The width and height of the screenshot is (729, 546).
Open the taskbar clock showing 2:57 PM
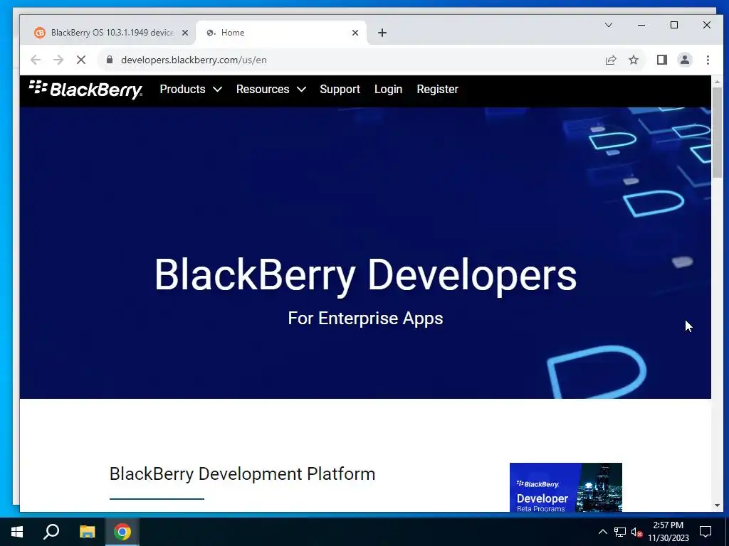click(x=668, y=532)
